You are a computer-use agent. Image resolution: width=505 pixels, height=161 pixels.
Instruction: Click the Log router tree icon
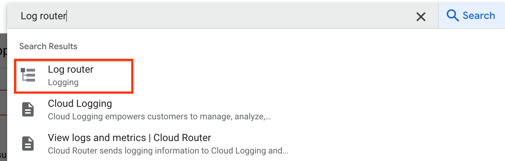28,75
